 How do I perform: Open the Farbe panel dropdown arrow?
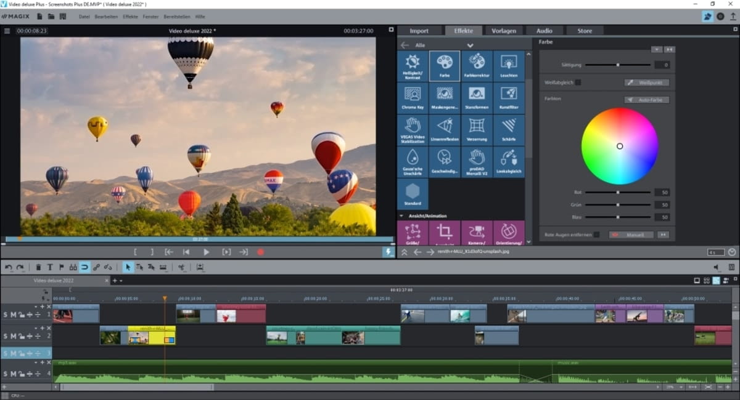[x=656, y=49]
